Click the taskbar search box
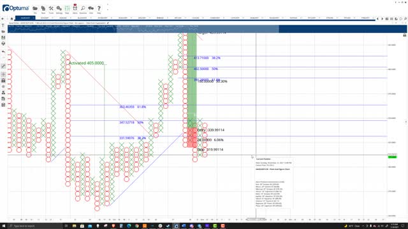The width and height of the screenshot is (408, 229). tap(36, 226)
